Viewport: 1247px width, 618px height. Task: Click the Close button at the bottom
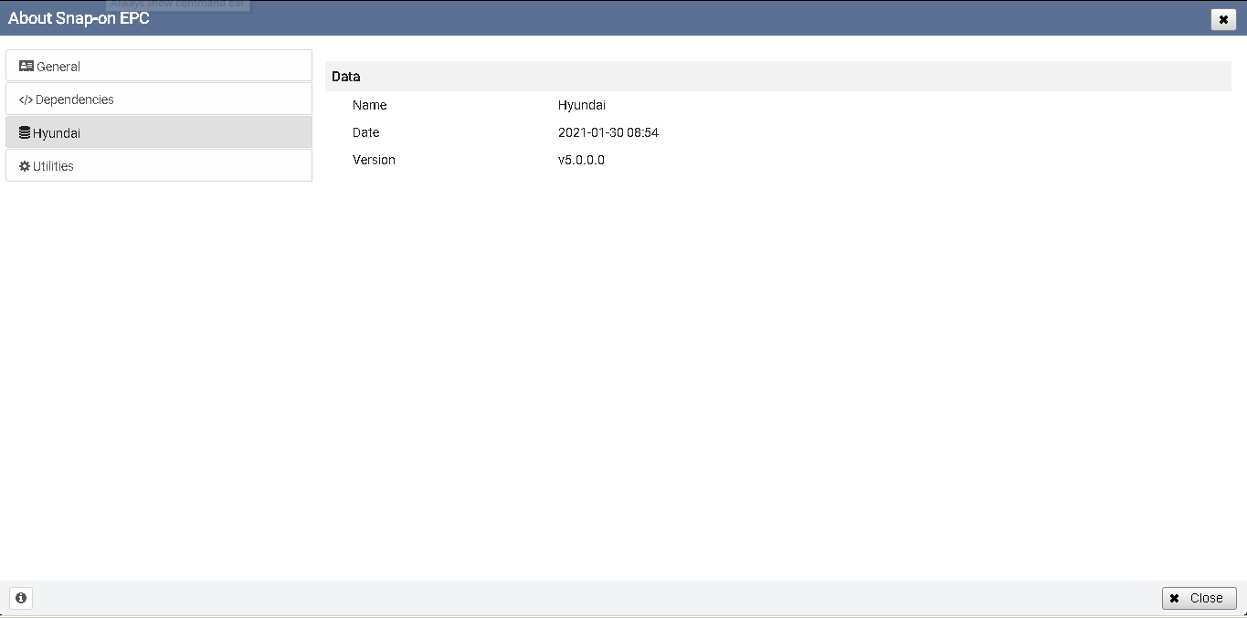[x=1199, y=598]
